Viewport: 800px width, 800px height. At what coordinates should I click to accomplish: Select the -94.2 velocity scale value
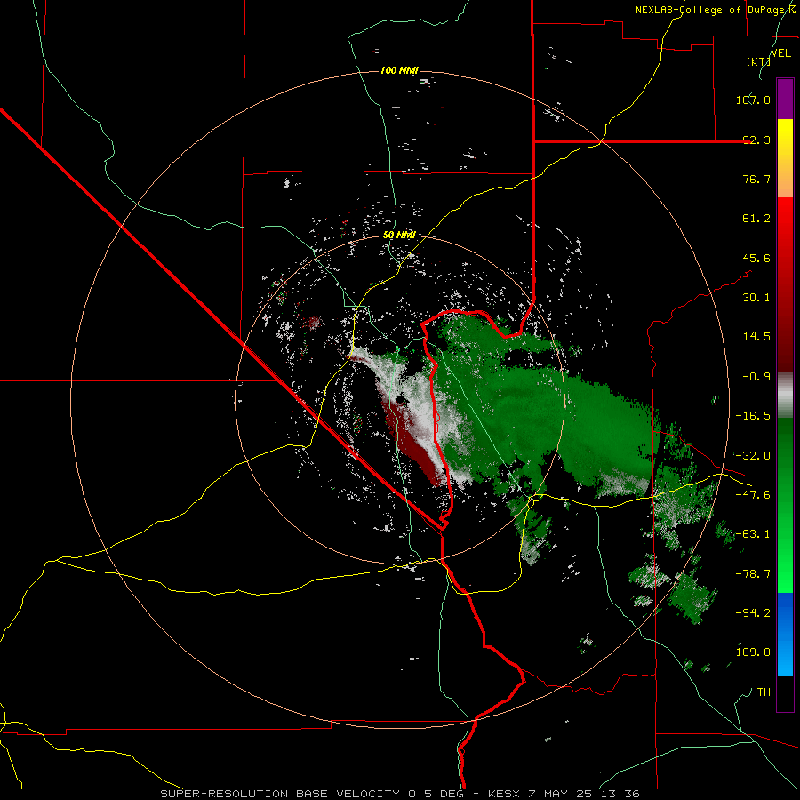coord(753,613)
